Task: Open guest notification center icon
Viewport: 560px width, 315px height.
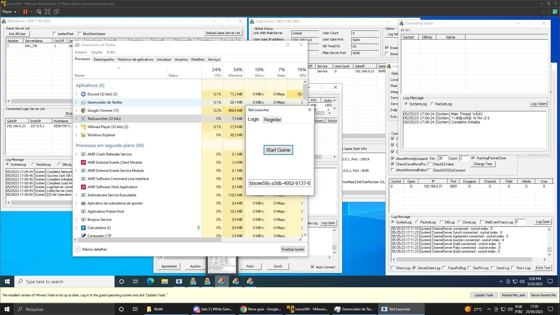Action: coord(550,281)
